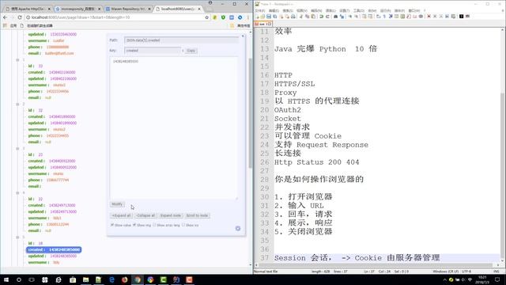Click the yellow extension icon beside the bookmark star
The width and height of the screenshot is (506, 285).
tap(215, 17)
